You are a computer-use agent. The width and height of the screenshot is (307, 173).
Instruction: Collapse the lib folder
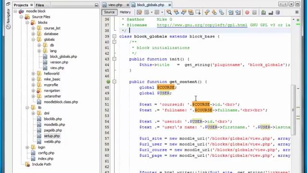[27, 108]
